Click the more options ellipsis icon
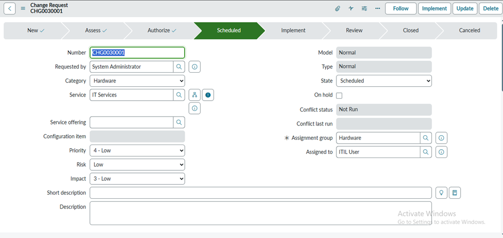This screenshot has width=503, height=238. (x=378, y=9)
